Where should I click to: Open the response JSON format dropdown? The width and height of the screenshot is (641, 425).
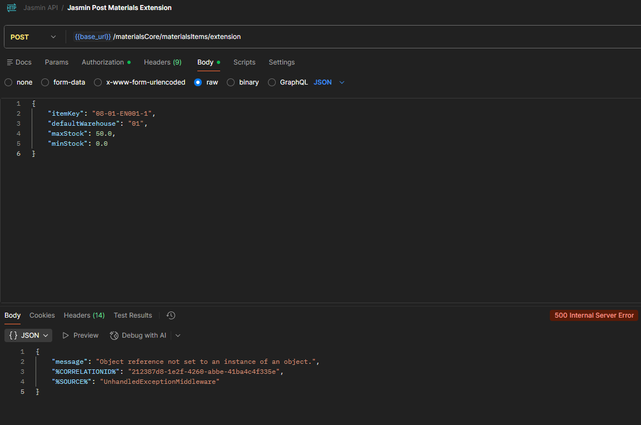click(x=29, y=335)
